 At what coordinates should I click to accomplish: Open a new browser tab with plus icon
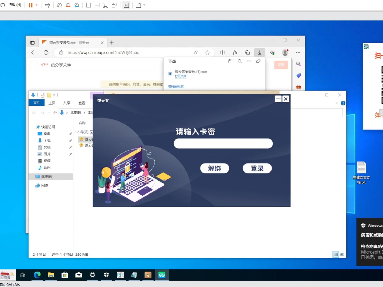click(112, 43)
